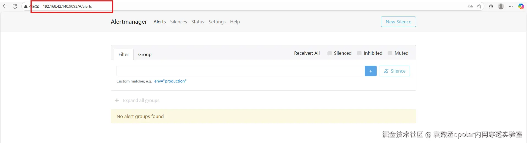Click the browser address bar URL

(67, 6)
